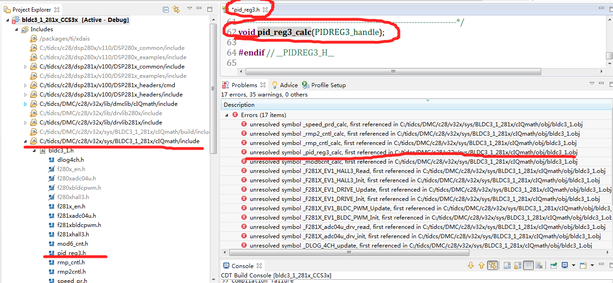Image resolution: width=613 pixels, height=283 pixels.
Task: Expand DSP281x_common/include folder node
Action: 25,67
